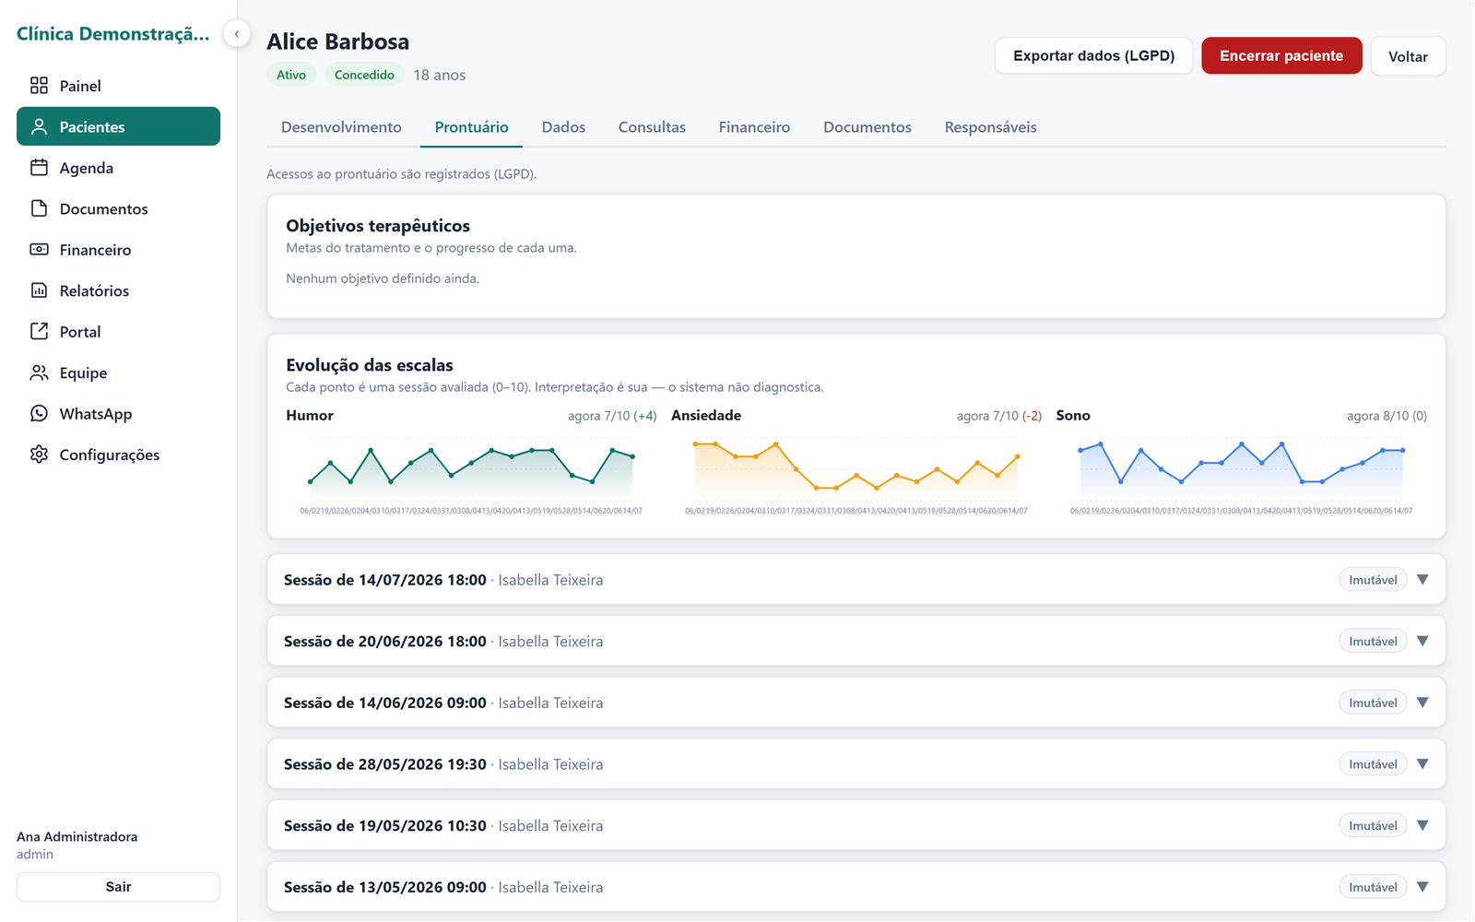Open the WhatsApp chat icon
The width and height of the screenshot is (1475, 922).
click(x=39, y=413)
